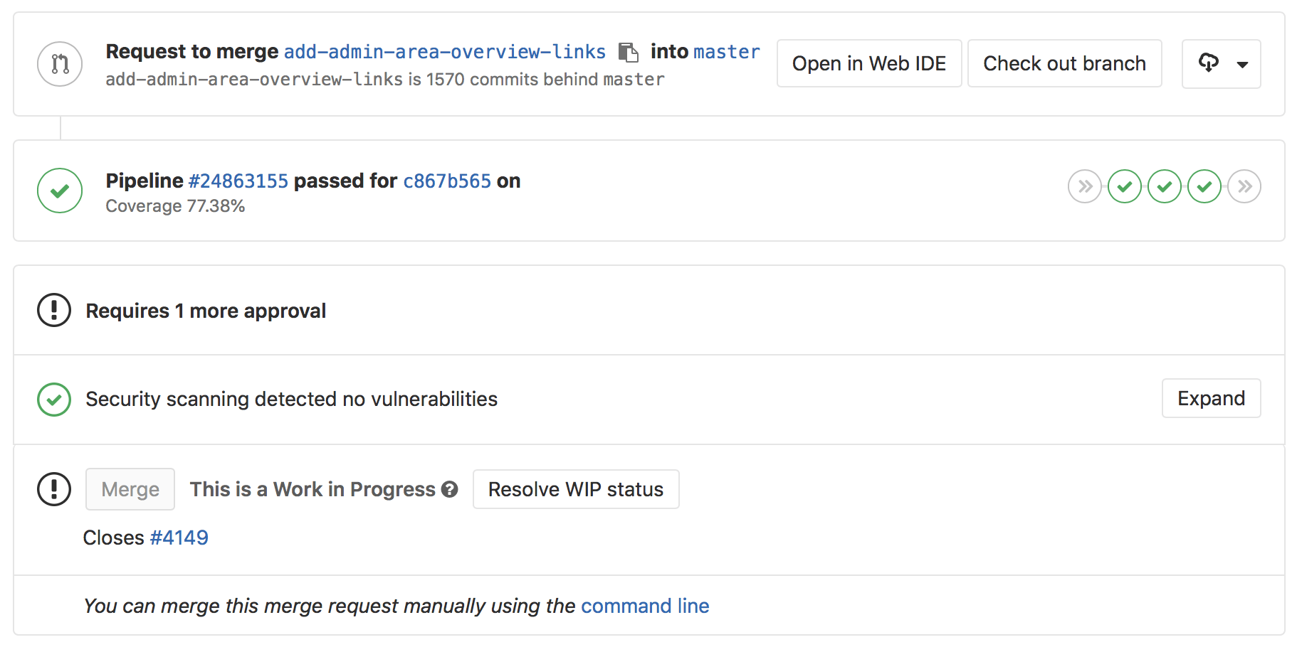The width and height of the screenshot is (1297, 647).
Task: Open the second passed pipeline stage icon
Action: point(1165,186)
